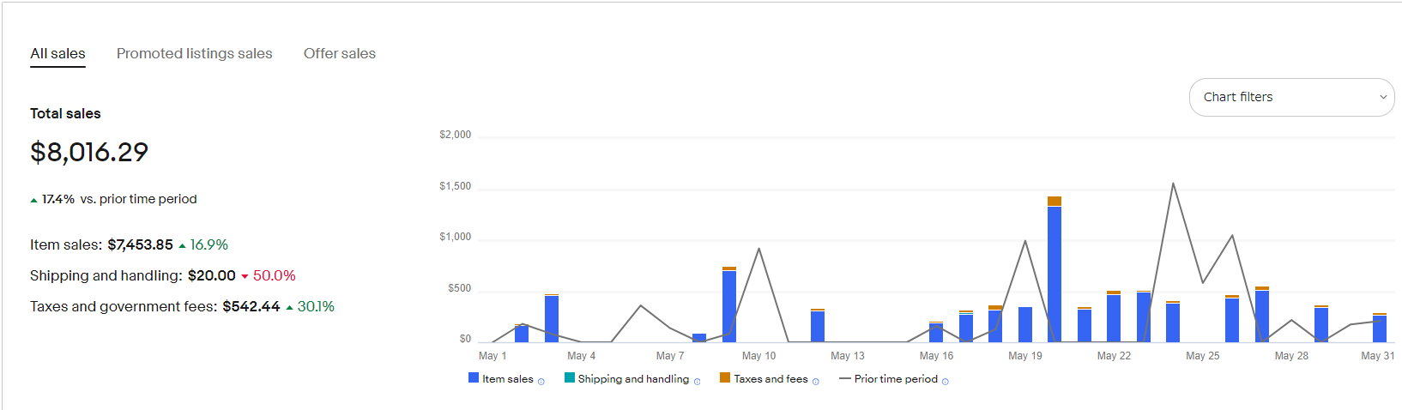1402x410 pixels.
Task: Click the teal Shipping and handling swatch
Action: (570, 377)
